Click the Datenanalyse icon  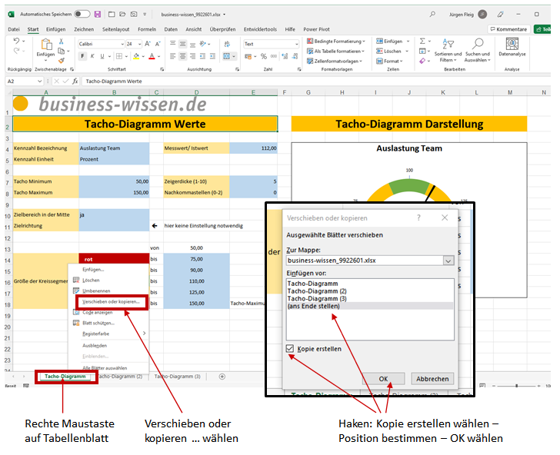512,44
